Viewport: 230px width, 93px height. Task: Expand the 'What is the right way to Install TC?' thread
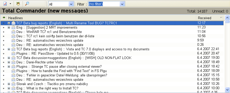point(9,88)
